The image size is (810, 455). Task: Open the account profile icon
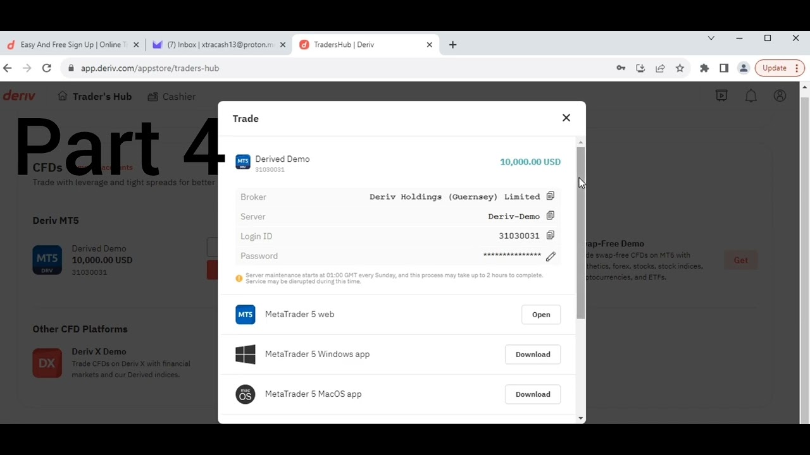[x=780, y=96]
